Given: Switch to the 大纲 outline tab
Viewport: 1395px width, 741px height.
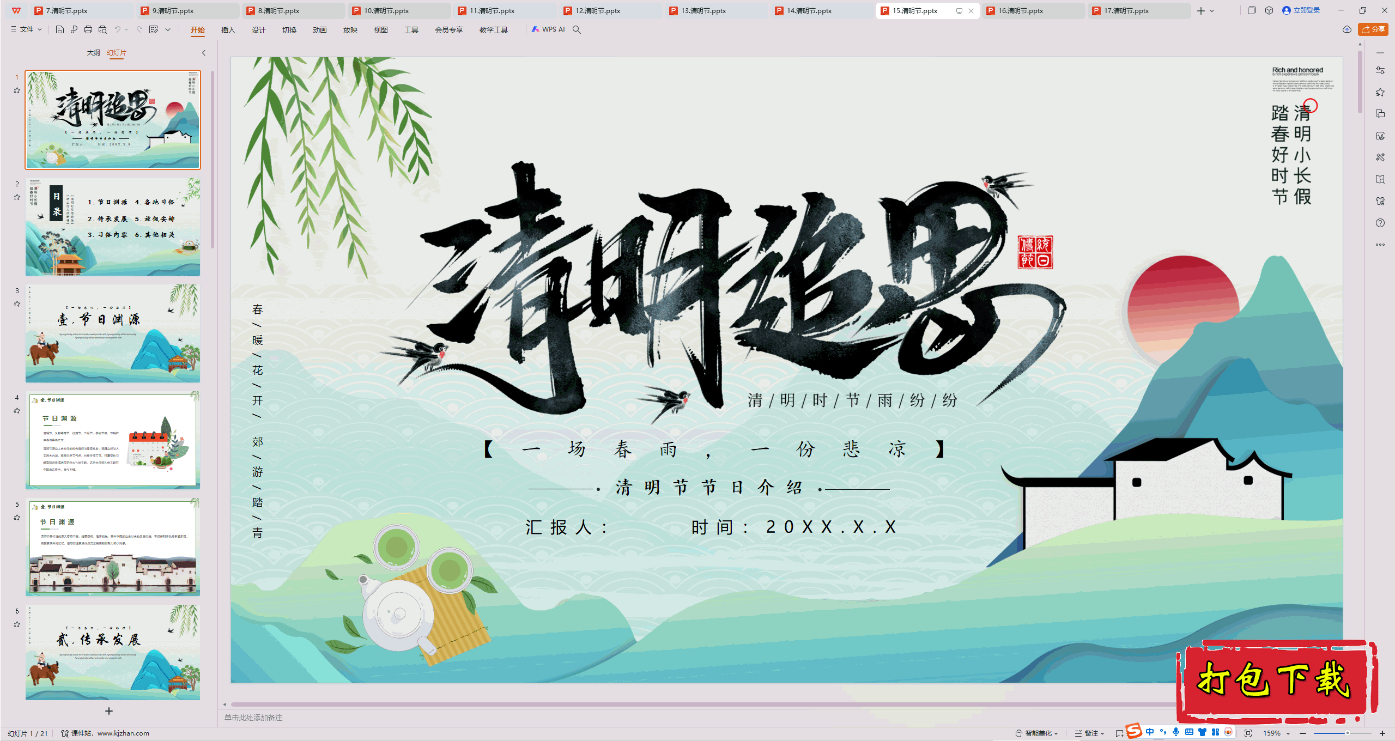Looking at the screenshot, I should click(x=93, y=53).
